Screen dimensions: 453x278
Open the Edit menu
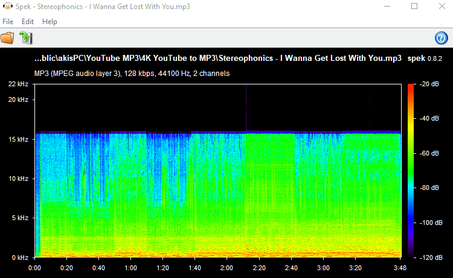click(x=28, y=22)
